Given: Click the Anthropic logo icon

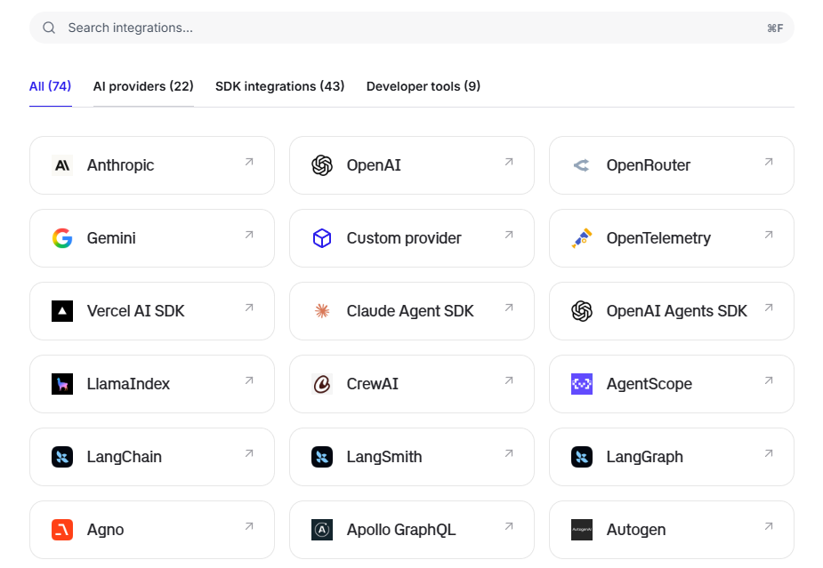Looking at the screenshot, I should [62, 165].
